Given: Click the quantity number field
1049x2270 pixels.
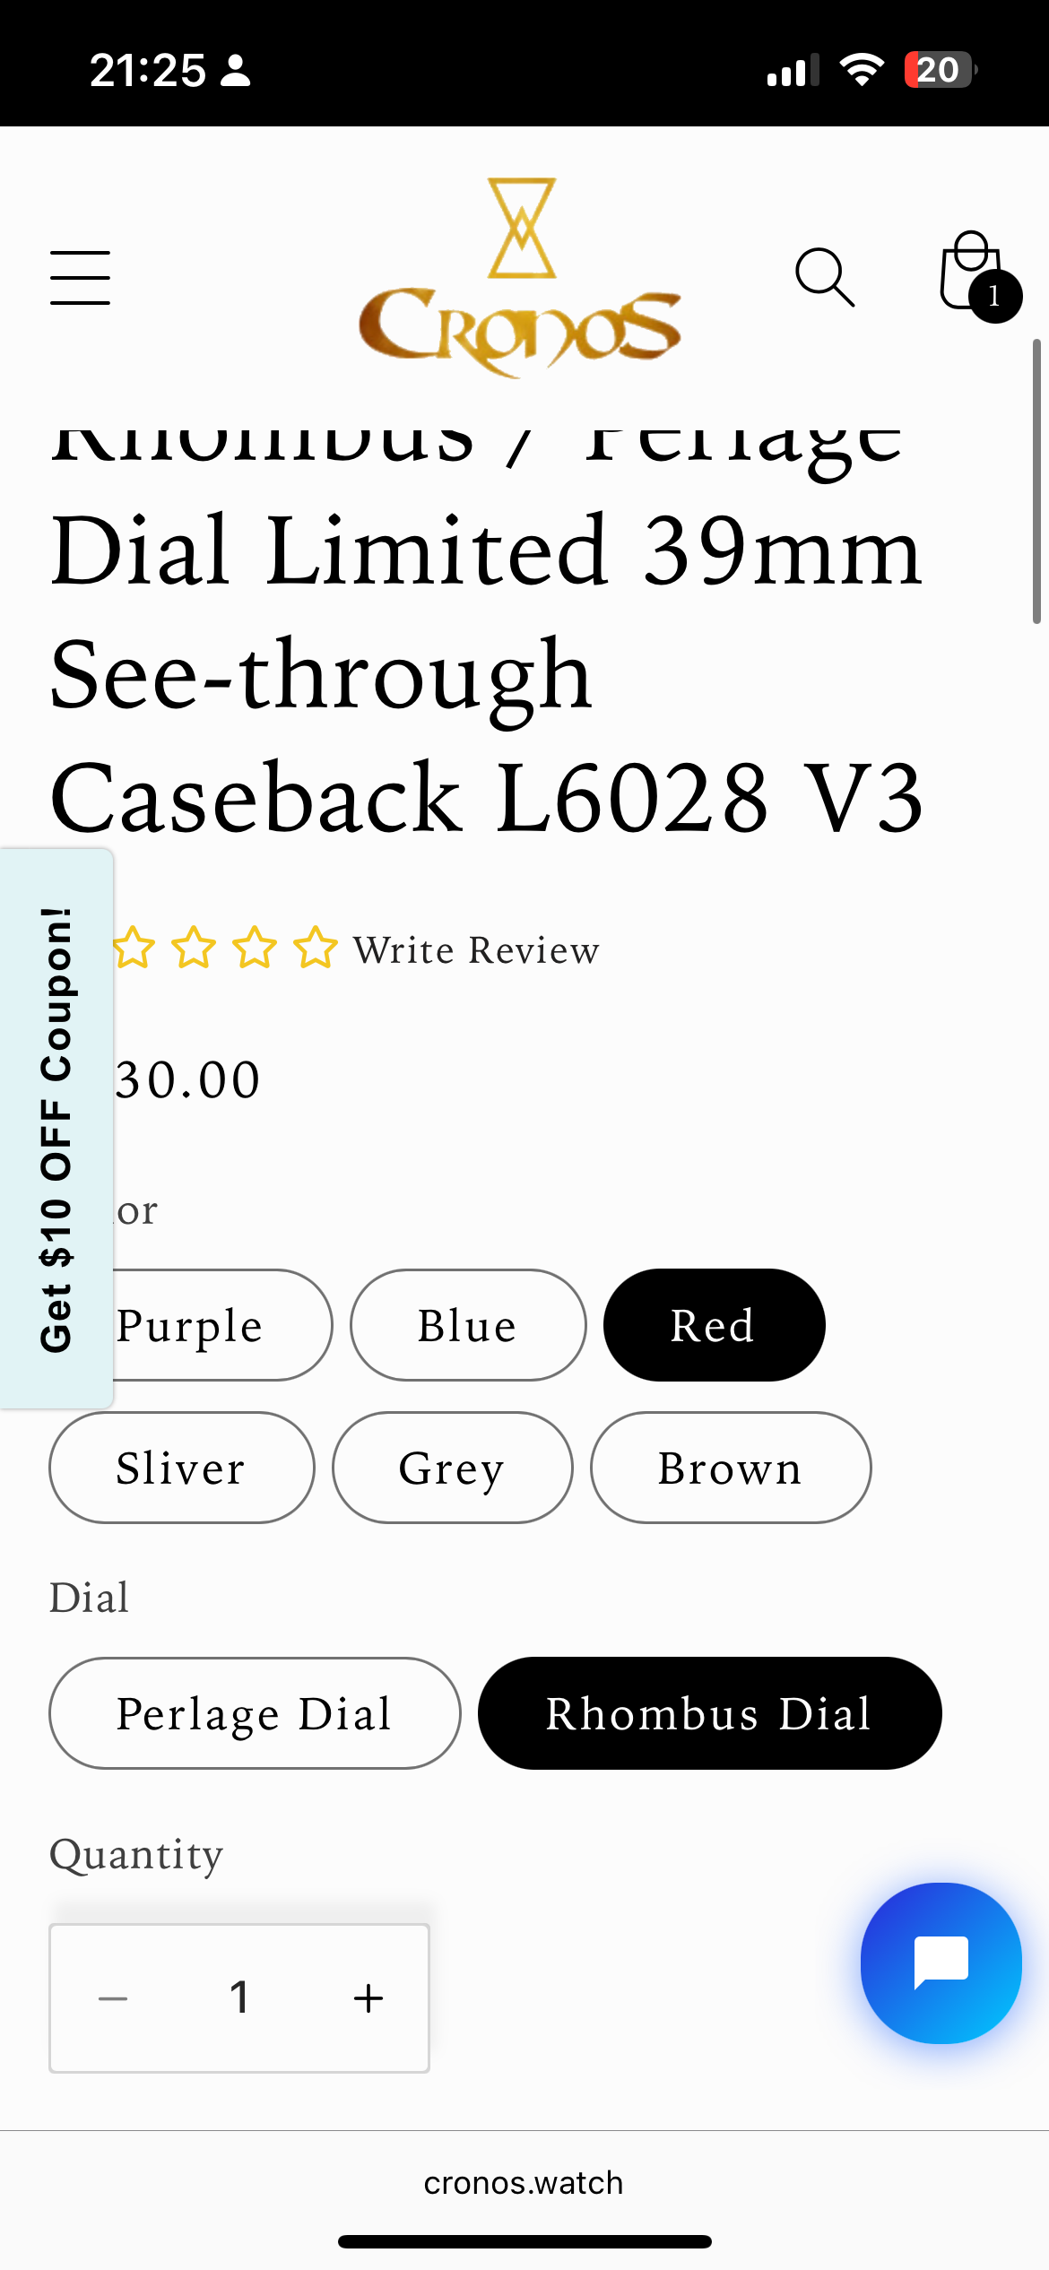Looking at the screenshot, I should [x=239, y=1998].
